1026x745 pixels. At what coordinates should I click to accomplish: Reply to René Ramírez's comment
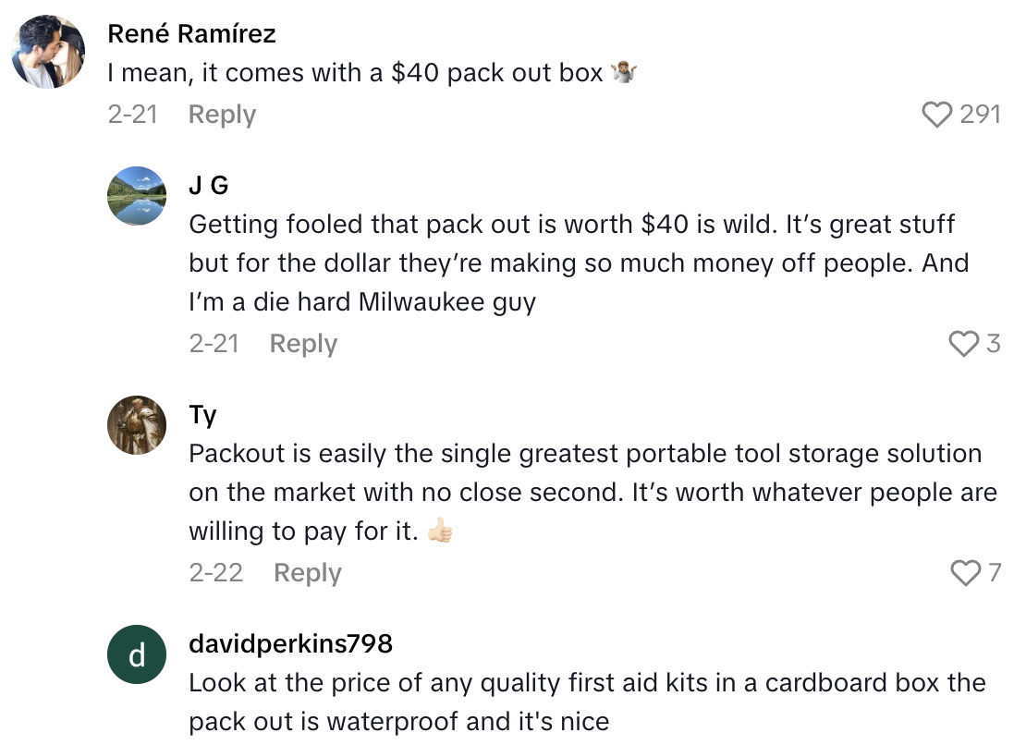click(x=221, y=114)
